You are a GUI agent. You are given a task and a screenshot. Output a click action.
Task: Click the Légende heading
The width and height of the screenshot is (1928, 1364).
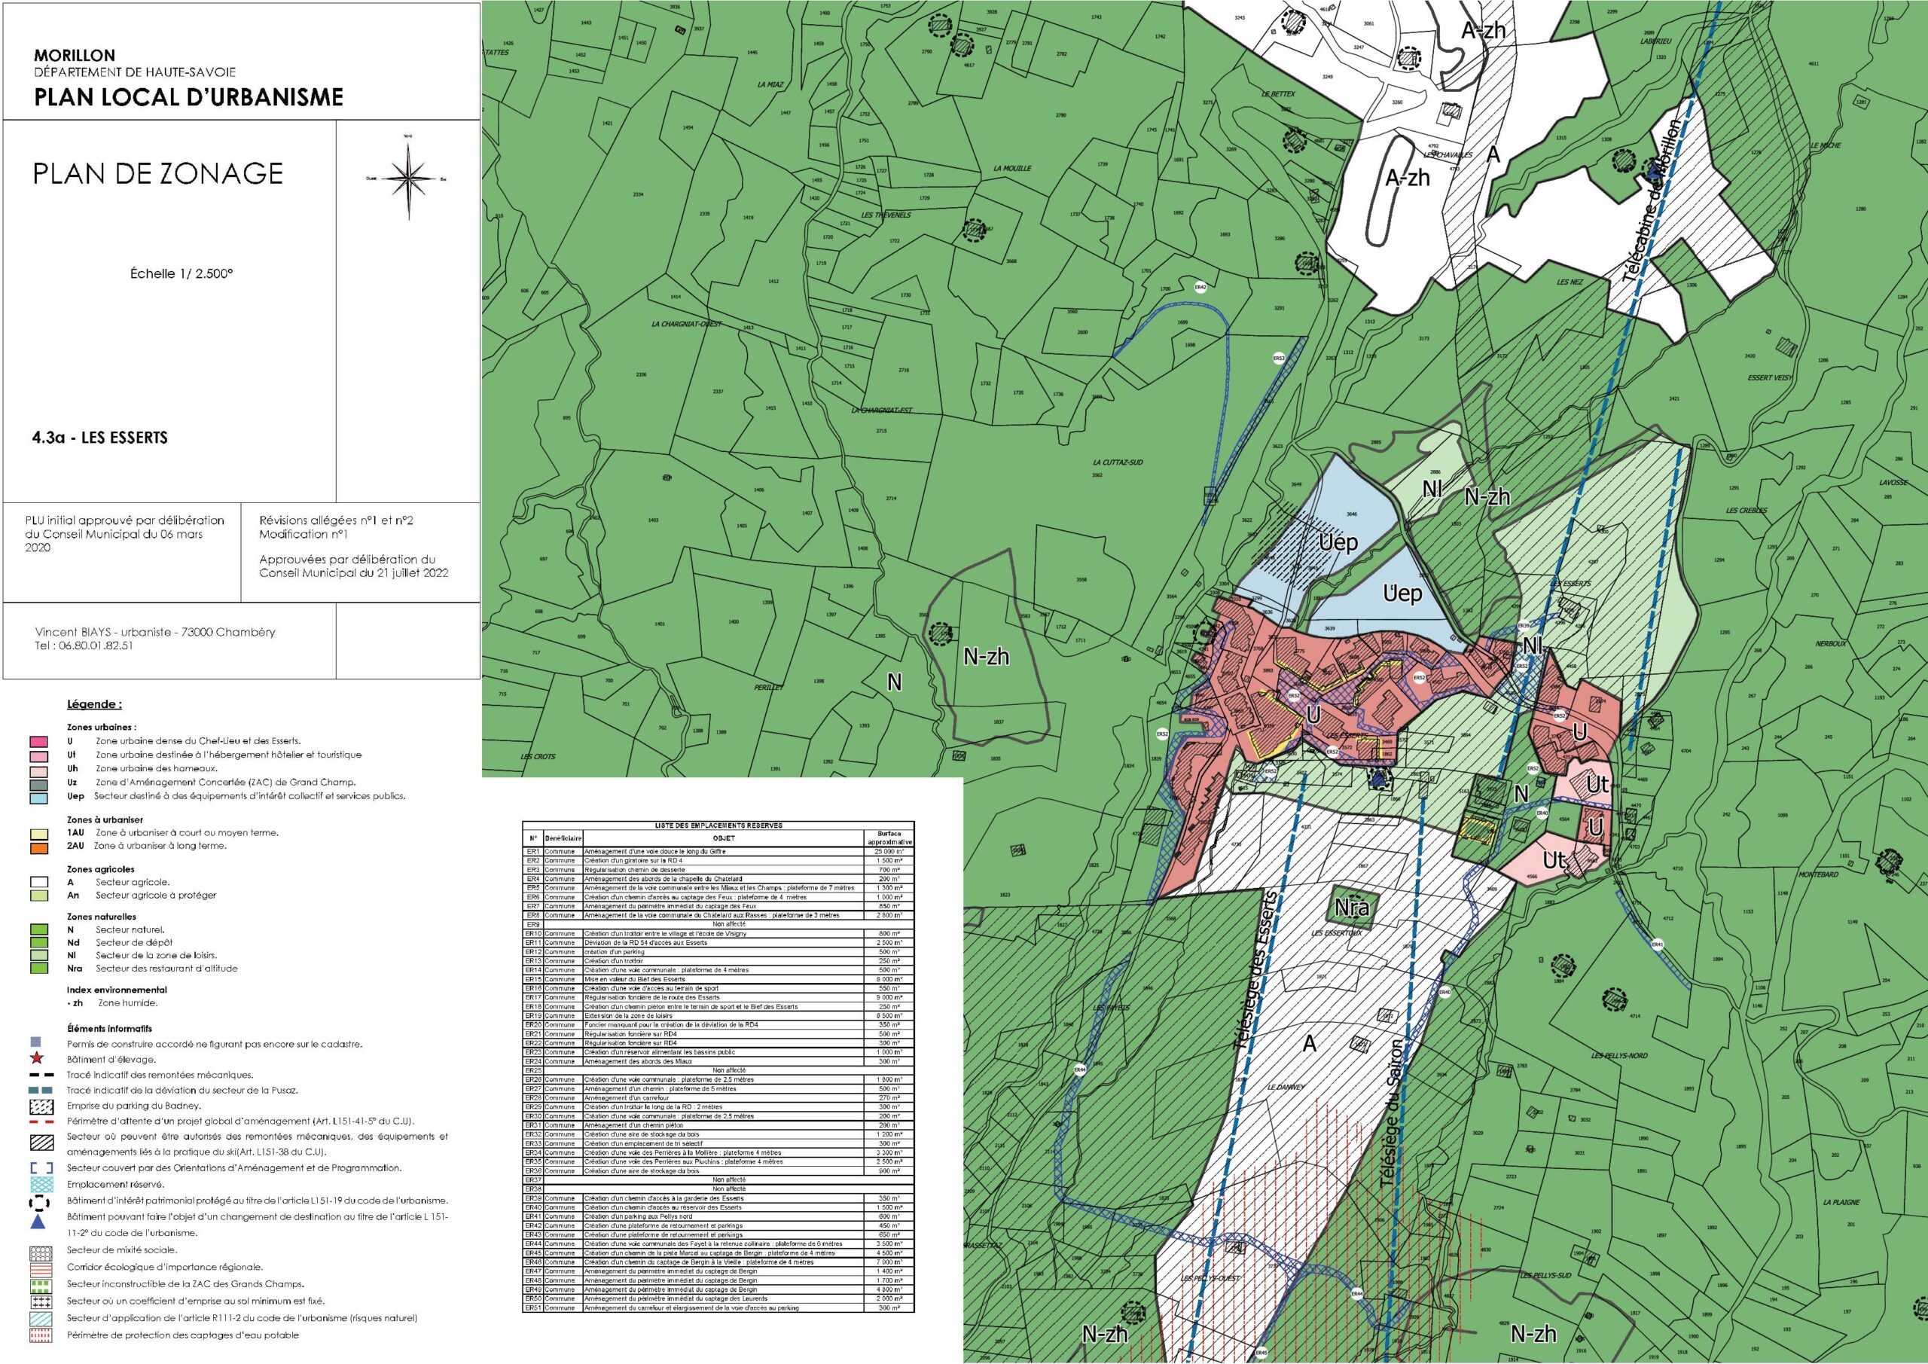[x=94, y=705]
